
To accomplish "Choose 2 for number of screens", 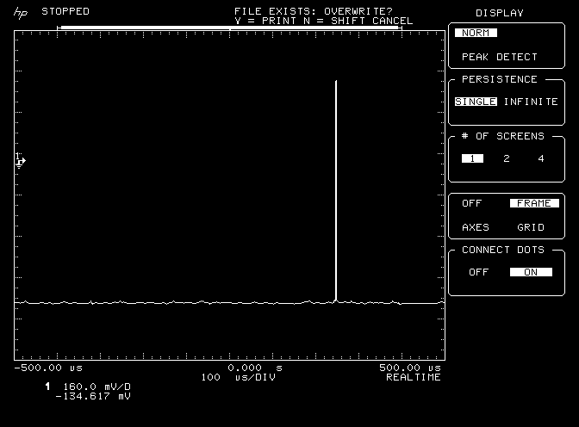I will pyautogui.click(x=507, y=158).
